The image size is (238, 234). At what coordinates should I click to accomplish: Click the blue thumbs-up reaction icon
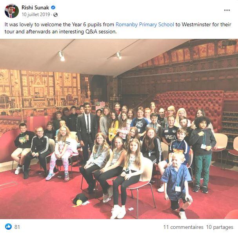coord(8,227)
